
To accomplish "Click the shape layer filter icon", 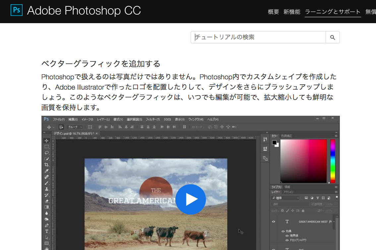I will [x=323, y=198].
